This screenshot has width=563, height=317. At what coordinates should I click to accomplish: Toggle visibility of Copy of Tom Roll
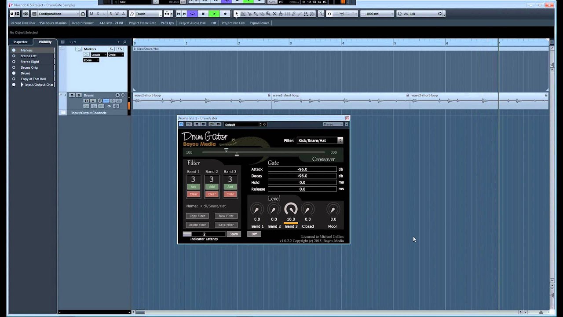[x=14, y=79]
